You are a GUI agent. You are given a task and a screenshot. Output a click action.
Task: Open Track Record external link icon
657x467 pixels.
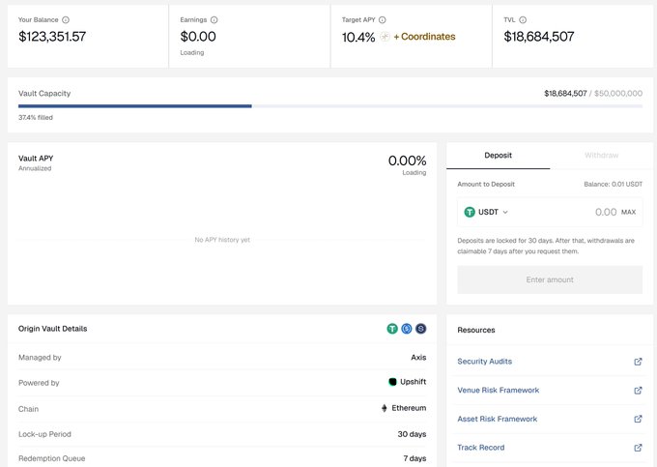[638, 448]
